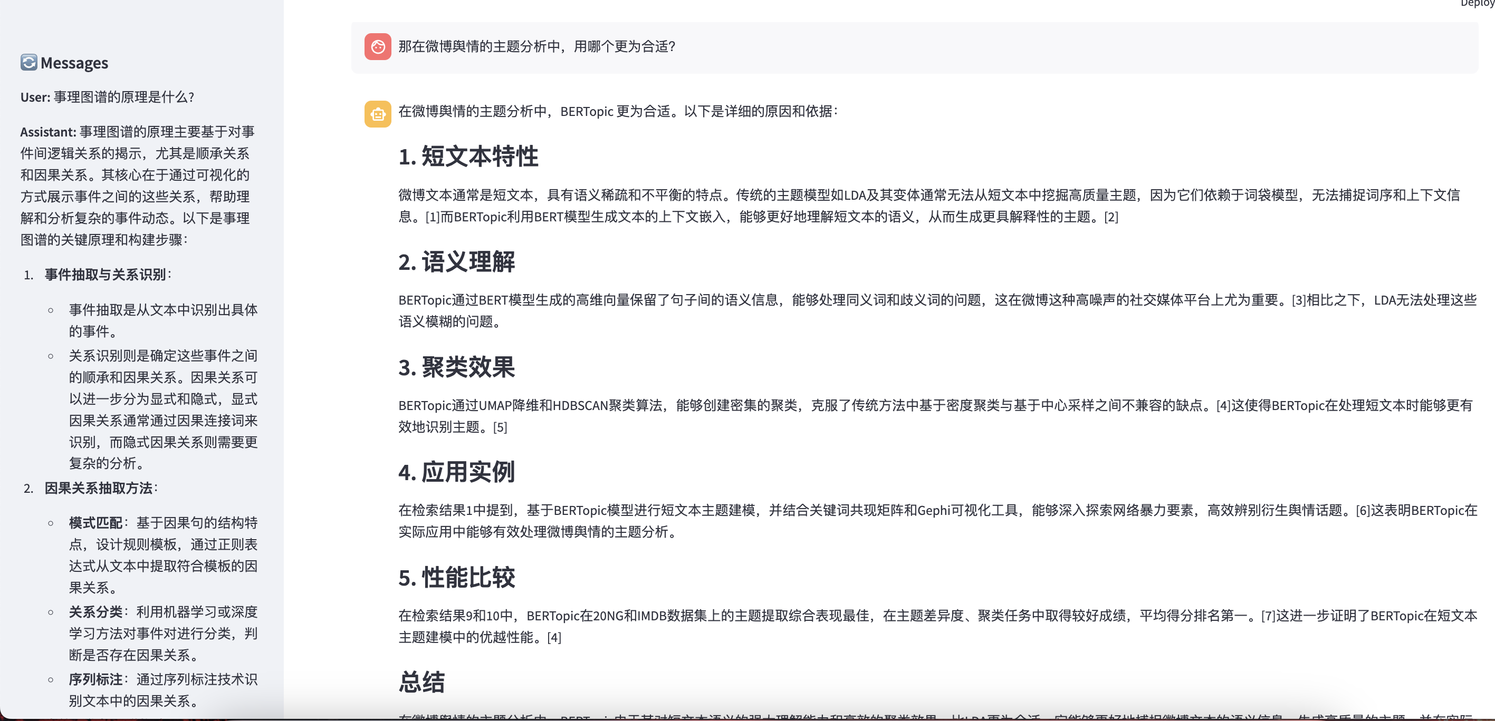Image resolution: width=1495 pixels, height=721 pixels.
Task: Click heading '3. 聚类效果'
Action: pos(457,367)
